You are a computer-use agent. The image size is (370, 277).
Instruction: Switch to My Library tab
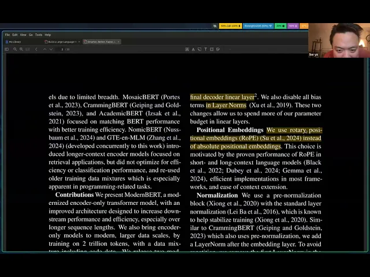(x=13, y=42)
